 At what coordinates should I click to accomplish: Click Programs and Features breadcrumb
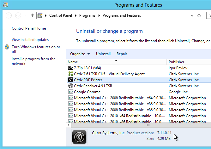coord(122,15)
